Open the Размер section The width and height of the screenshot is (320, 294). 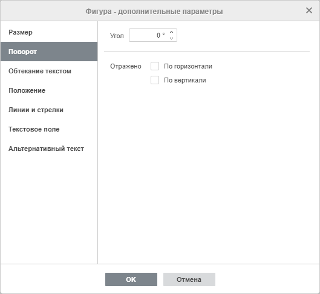pyautogui.click(x=49, y=32)
